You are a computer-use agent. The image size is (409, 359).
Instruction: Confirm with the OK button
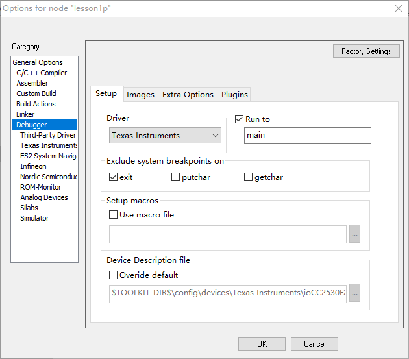(x=262, y=344)
